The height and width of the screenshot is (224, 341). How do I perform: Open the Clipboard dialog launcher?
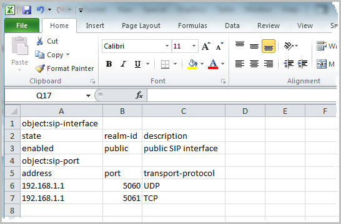[x=92, y=82]
